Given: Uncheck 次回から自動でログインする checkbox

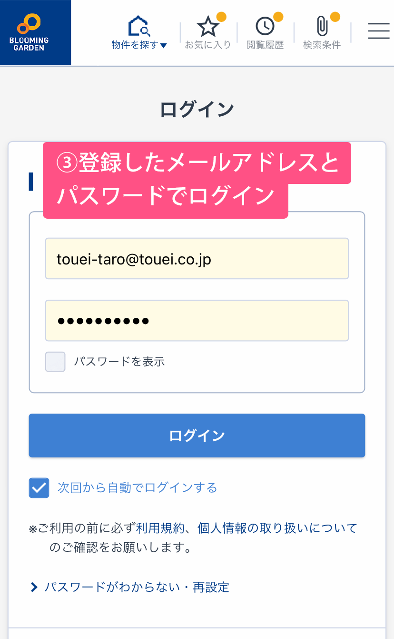Looking at the screenshot, I should tap(39, 488).
